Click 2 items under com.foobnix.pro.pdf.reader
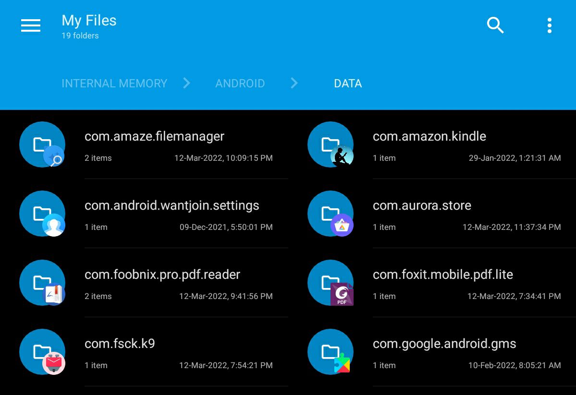This screenshot has height=395, width=576. click(x=98, y=296)
